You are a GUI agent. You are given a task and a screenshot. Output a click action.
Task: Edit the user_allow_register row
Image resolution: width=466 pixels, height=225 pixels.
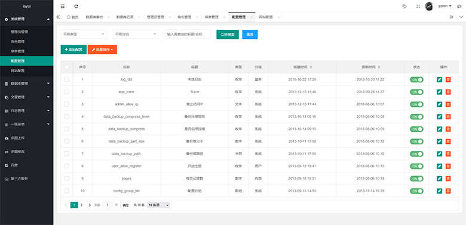[440, 167]
